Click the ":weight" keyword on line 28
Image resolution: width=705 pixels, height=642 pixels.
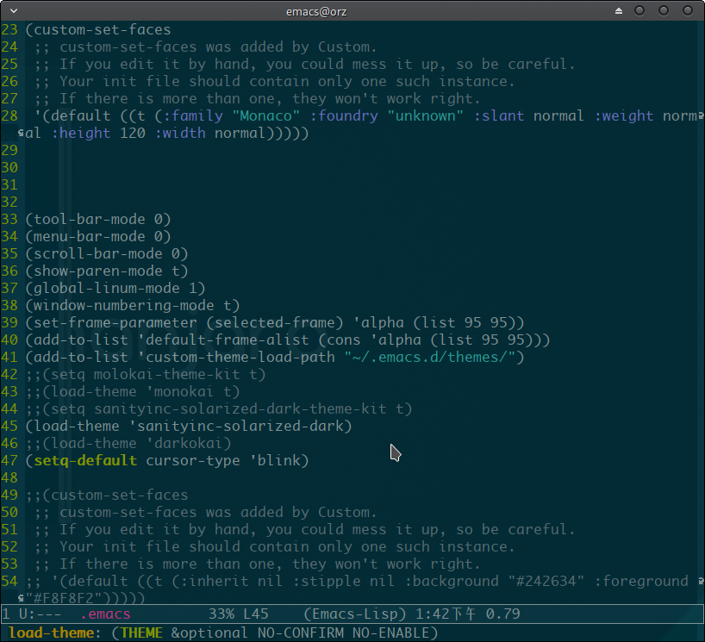coord(624,116)
